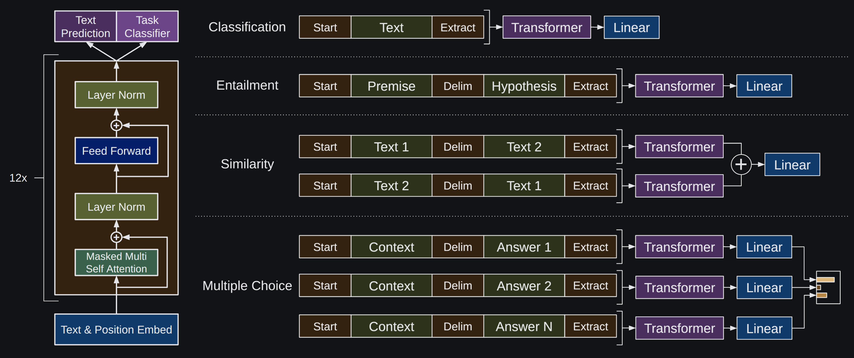Viewport: 854px width, 358px height.
Task: Click the Hypothesis box
Action: coord(524,86)
